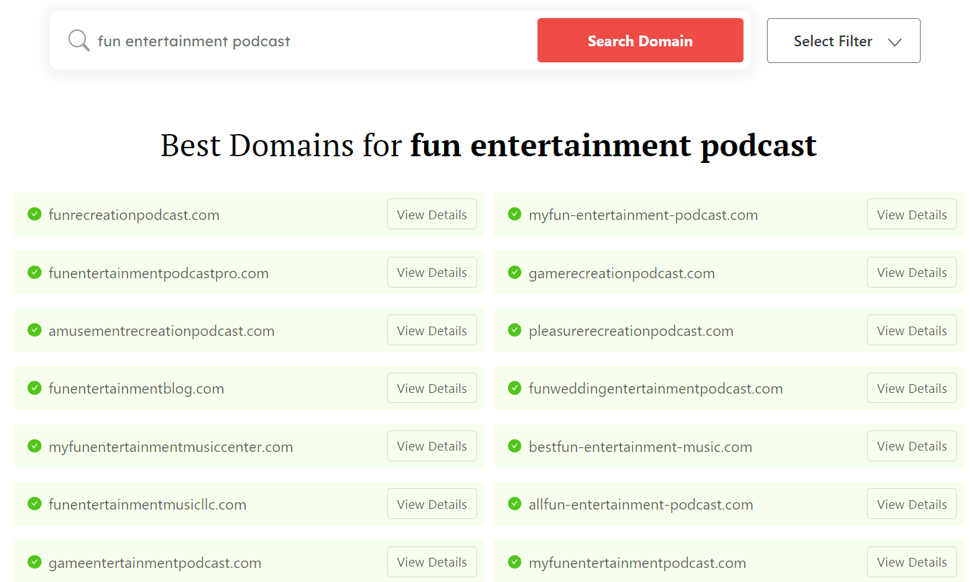The height and width of the screenshot is (582, 975).
Task: Click the green check icon beside funentertainmentmusicllc.com
Action: tap(34, 504)
